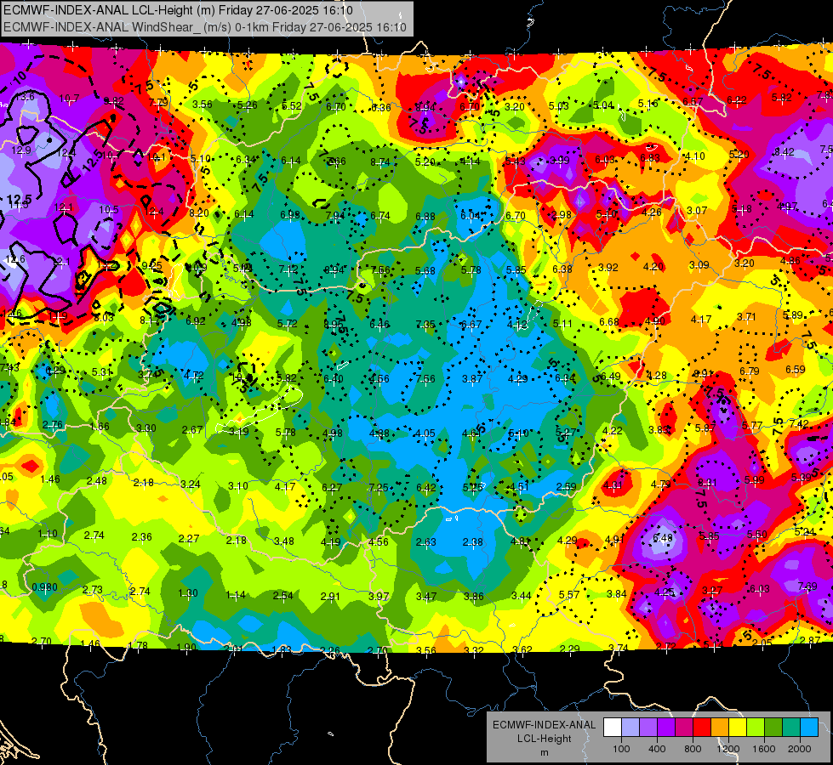Click the wind shear value '12.9'
Image resolution: width=833 pixels, height=765 pixels.
(x=21, y=150)
